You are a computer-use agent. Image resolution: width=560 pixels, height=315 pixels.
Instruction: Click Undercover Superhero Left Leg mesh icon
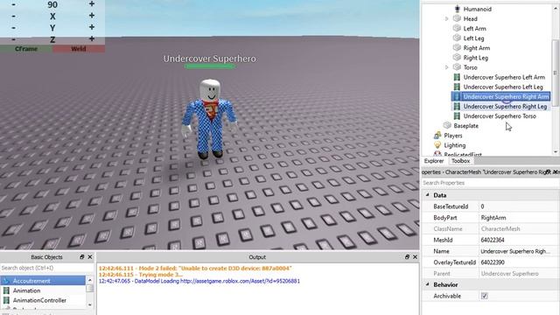pos(457,87)
